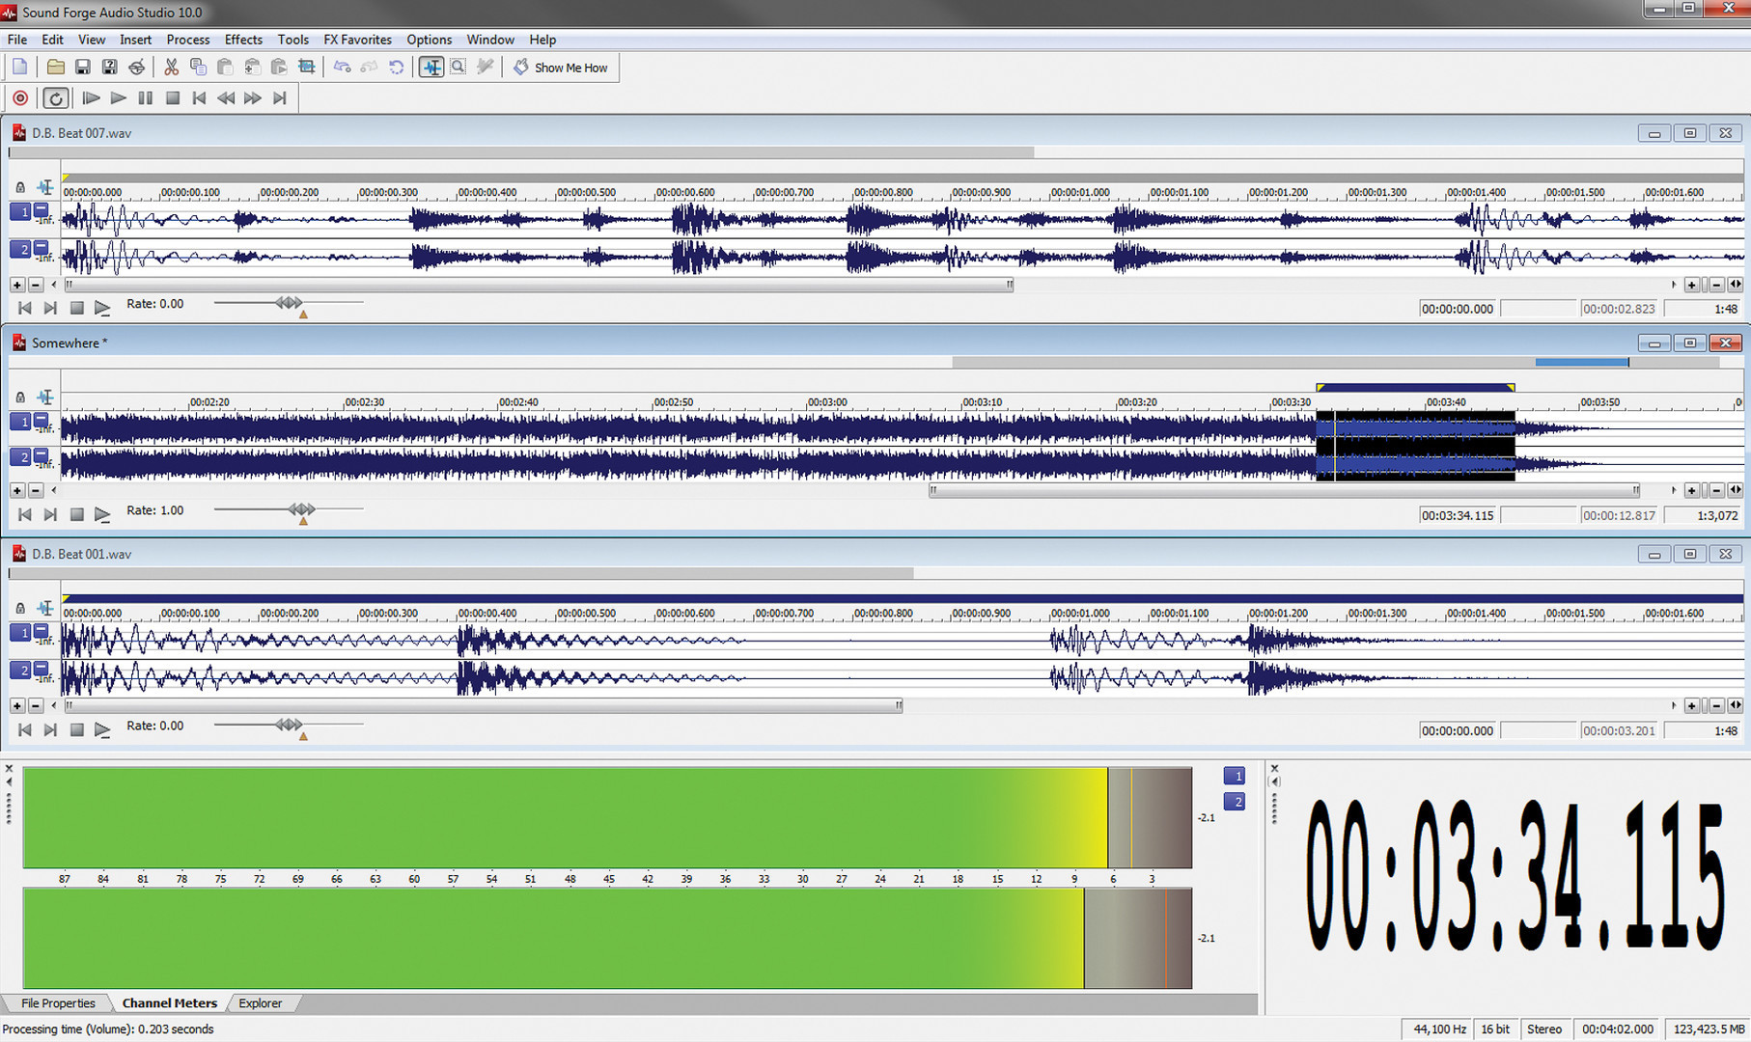Screen dimensions: 1751x1042
Task: Go to start in D.B. Beat 007 window
Action: click(x=25, y=309)
